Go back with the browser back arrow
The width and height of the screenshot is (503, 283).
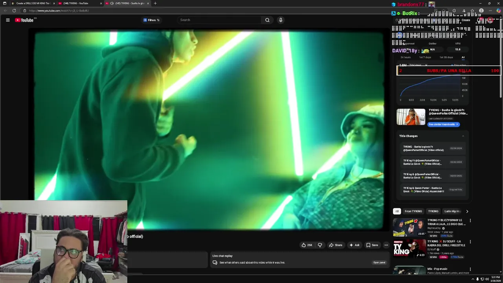coord(5,11)
